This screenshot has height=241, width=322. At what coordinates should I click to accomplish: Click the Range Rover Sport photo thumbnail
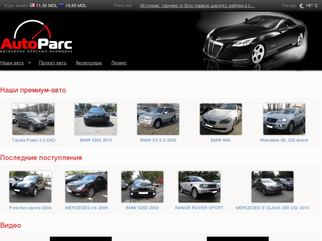pyautogui.click(x=199, y=187)
